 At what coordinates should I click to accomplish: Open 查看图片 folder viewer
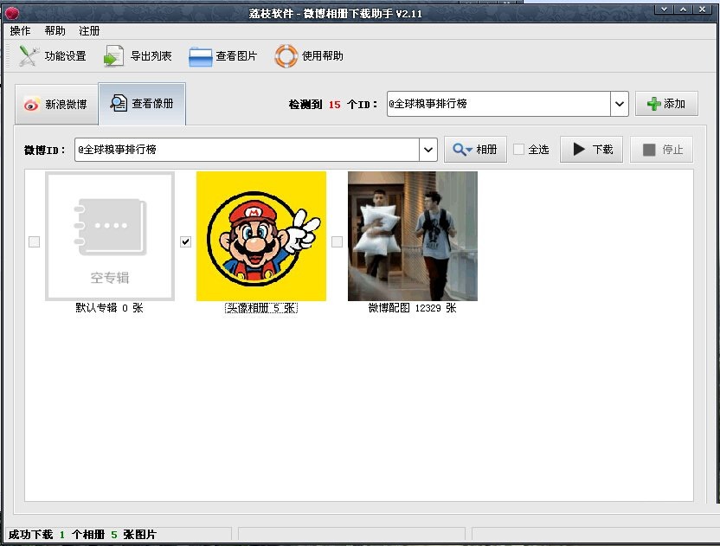(x=223, y=56)
